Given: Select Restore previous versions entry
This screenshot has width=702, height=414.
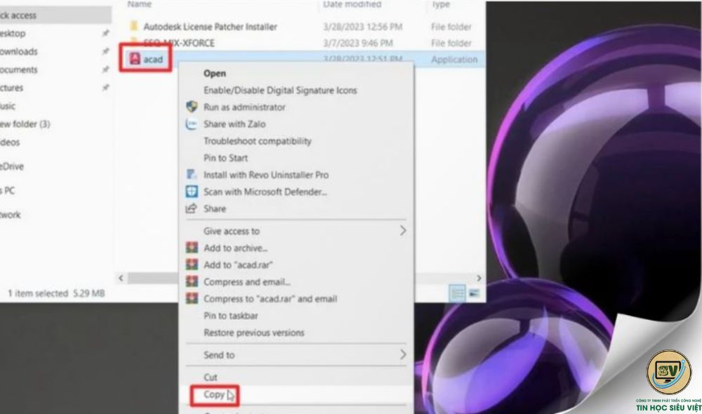Looking at the screenshot, I should pyautogui.click(x=254, y=333).
